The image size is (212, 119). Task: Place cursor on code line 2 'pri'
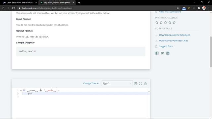point(30,94)
